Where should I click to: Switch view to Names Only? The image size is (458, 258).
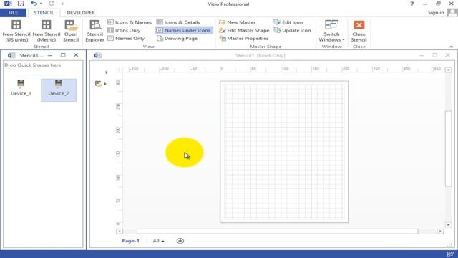tap(126, 38)
